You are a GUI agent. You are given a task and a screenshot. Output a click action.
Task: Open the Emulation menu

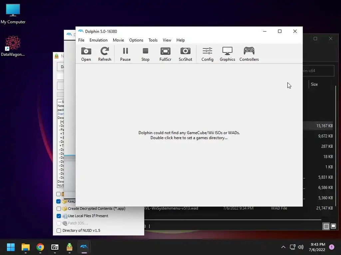click(x=99, y=40)
